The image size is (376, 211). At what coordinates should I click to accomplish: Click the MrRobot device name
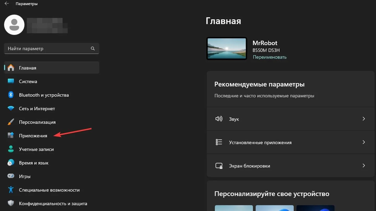pos(265,43)
